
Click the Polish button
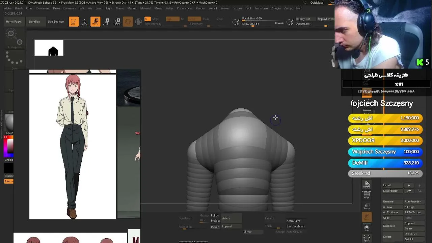coord(215,216)
